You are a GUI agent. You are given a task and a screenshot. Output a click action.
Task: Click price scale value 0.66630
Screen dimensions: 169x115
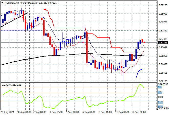click(x=163, y=64)
